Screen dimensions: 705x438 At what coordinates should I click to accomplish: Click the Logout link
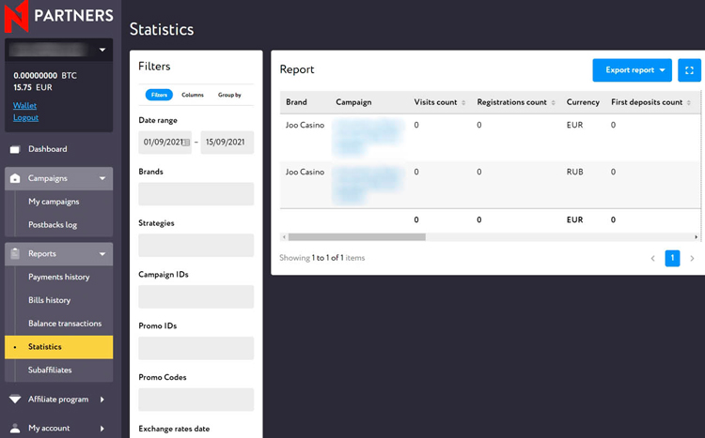pyautogui.click(x=25, y=117)
